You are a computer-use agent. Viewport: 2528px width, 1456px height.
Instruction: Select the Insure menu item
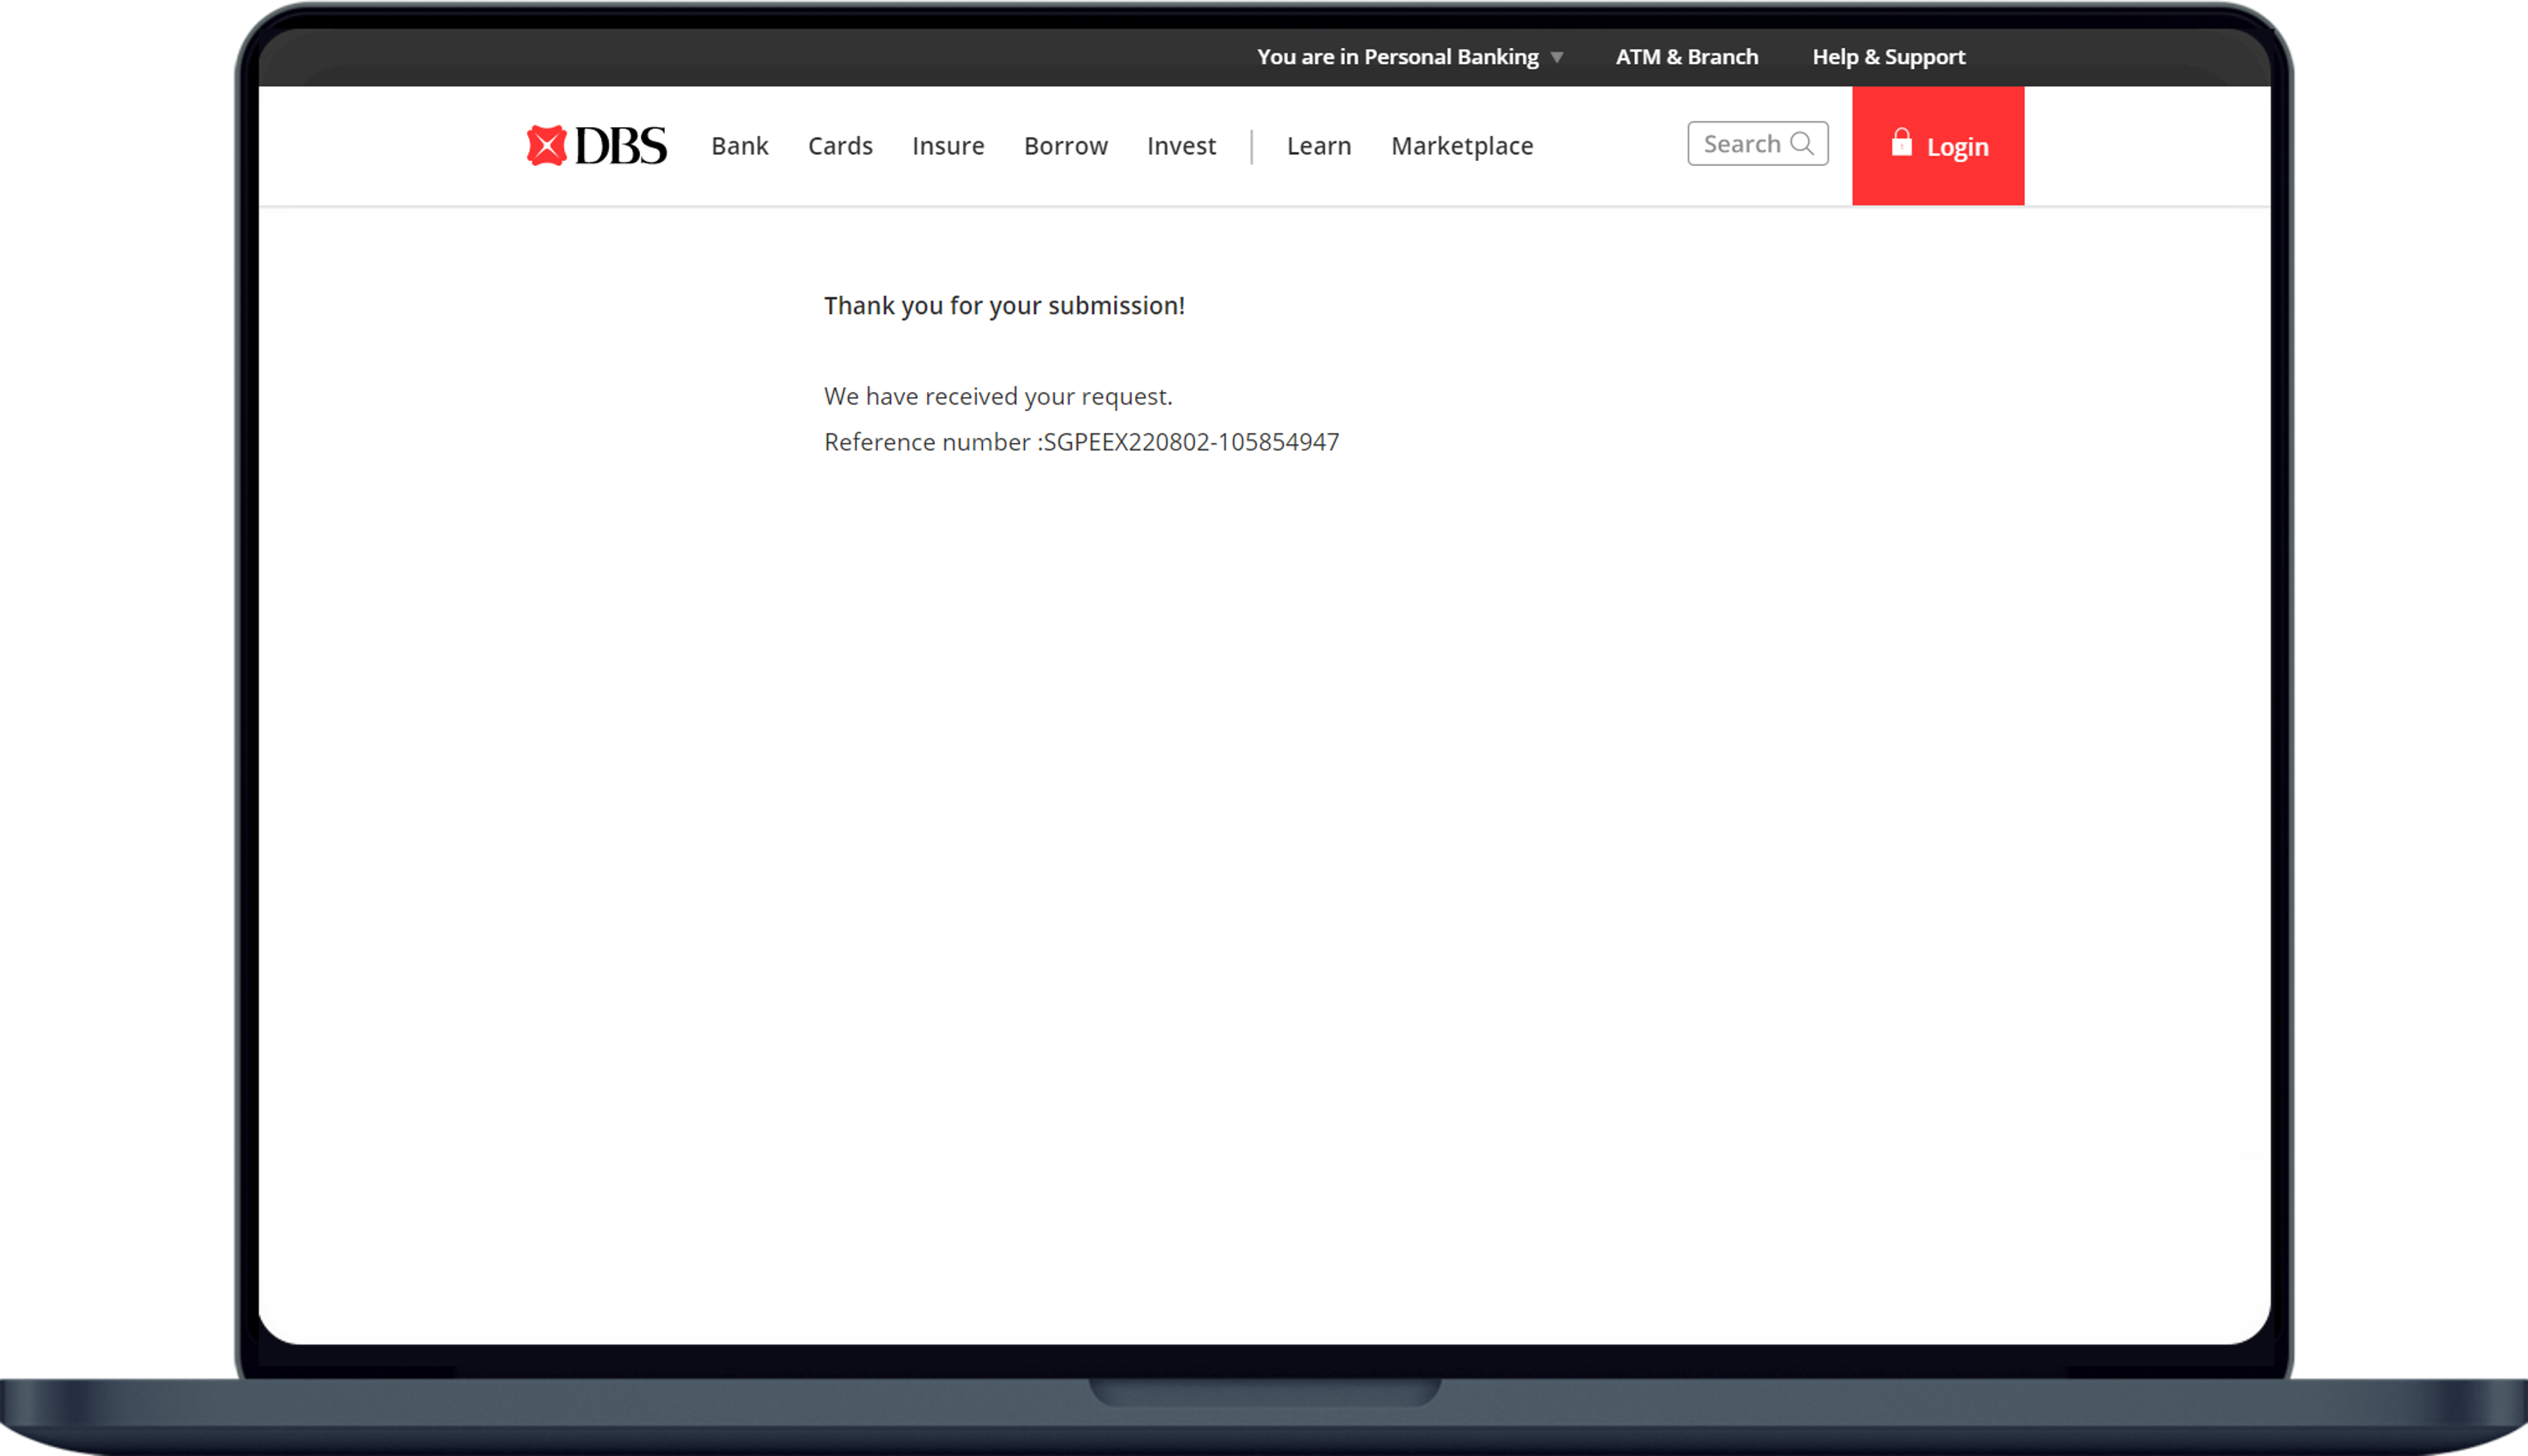pos(947,146)
